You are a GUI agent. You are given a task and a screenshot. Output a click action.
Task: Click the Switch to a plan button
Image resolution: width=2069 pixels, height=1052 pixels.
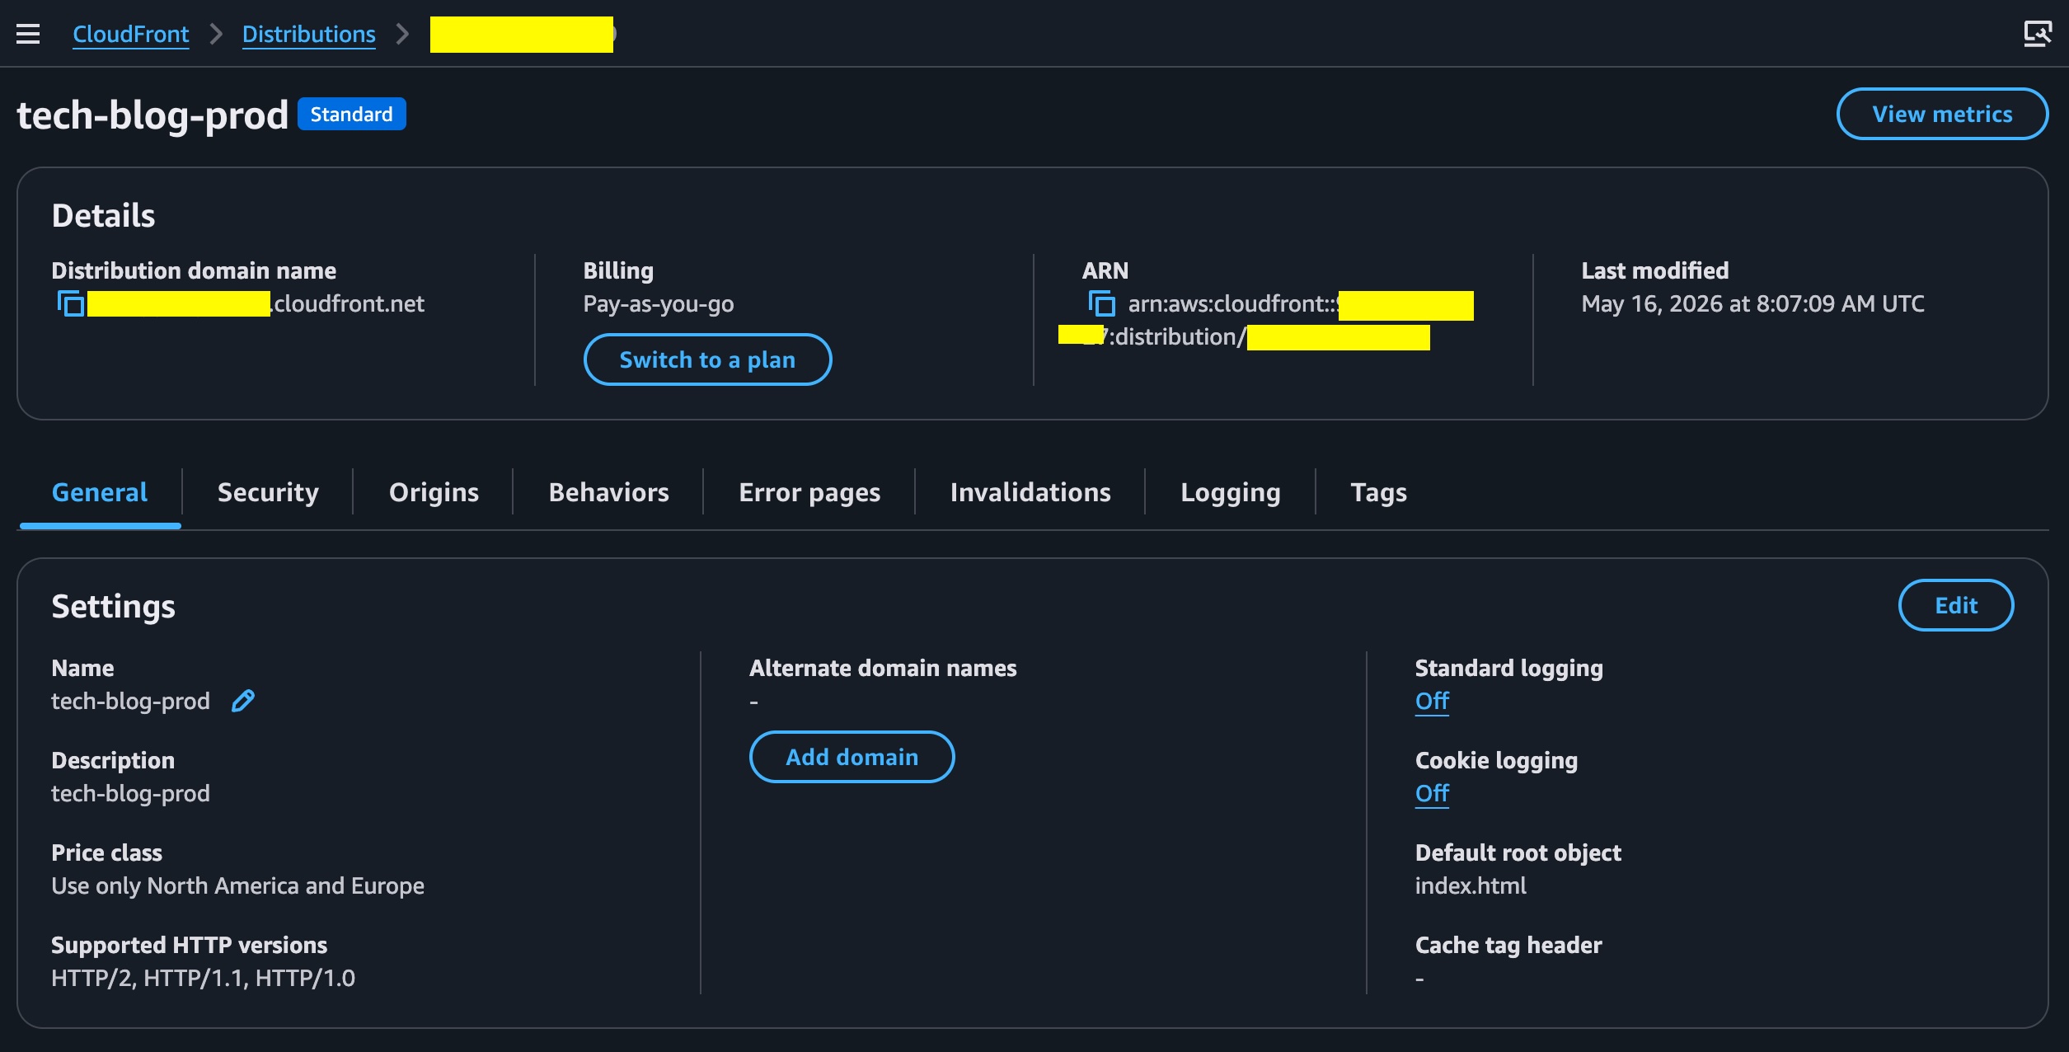(x=707, y=359)
